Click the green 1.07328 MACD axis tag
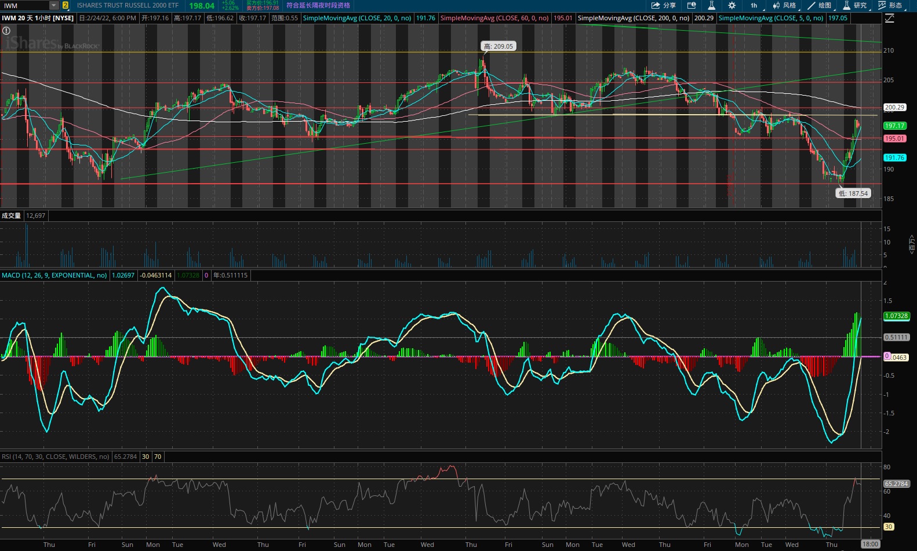This screenshot has height=551, width=917. tap(896, 316)
